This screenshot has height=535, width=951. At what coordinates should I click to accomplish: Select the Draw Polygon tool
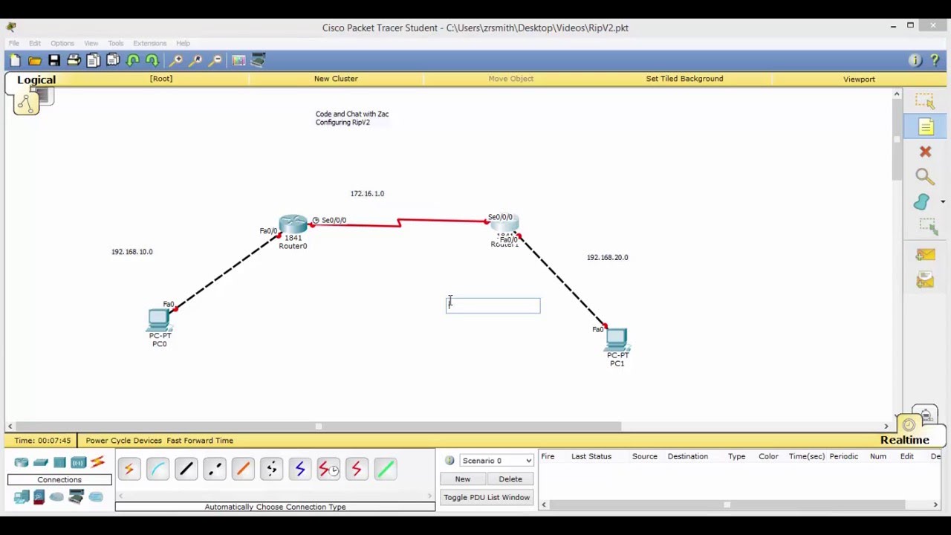pos(922,202)
